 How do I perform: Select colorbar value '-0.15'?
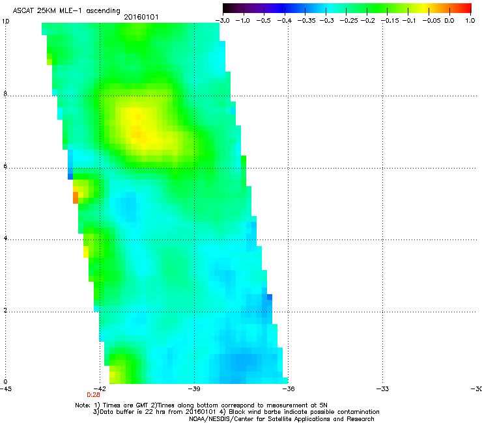pos(390,21)
